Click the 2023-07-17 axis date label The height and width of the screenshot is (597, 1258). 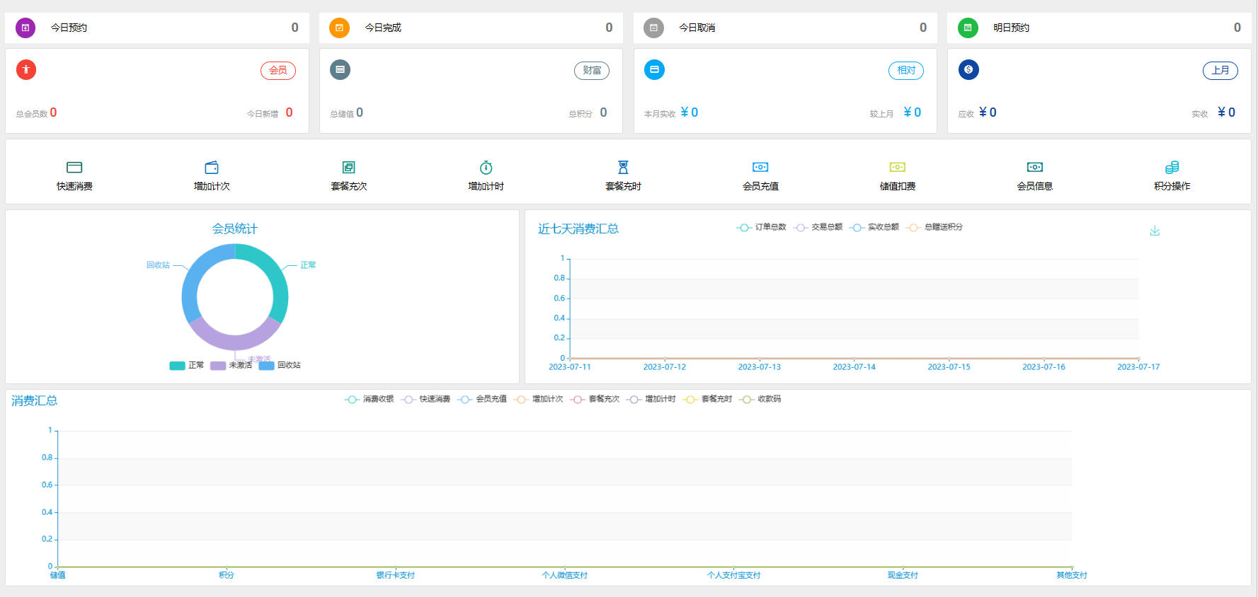click(1138, 367)
